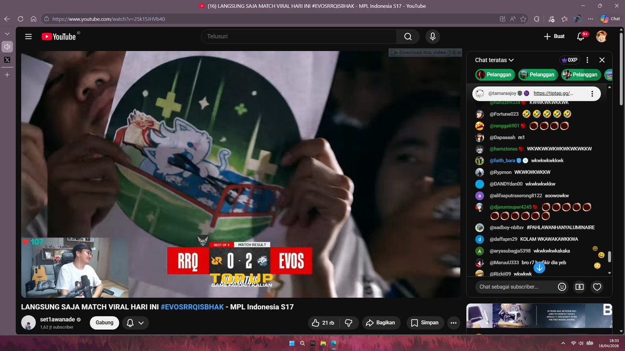This screenshot has height=351, width=625.
Task: Click the Buat create button
Action: (554, 36)
